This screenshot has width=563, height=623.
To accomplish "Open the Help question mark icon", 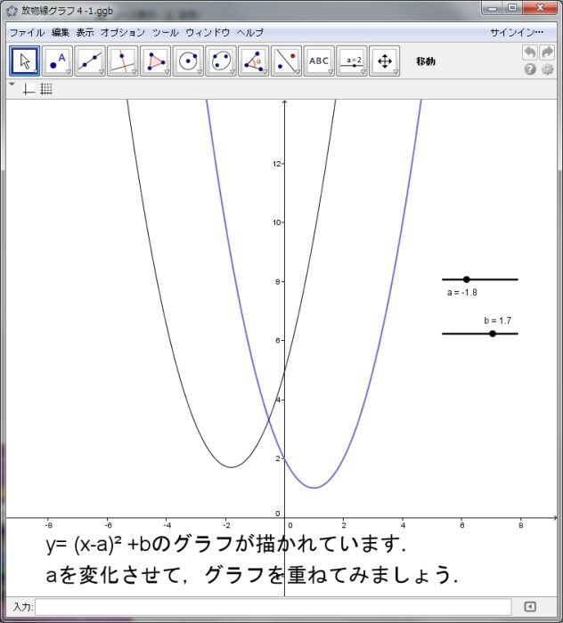I will pyautogui.click(x=530, y=69).
